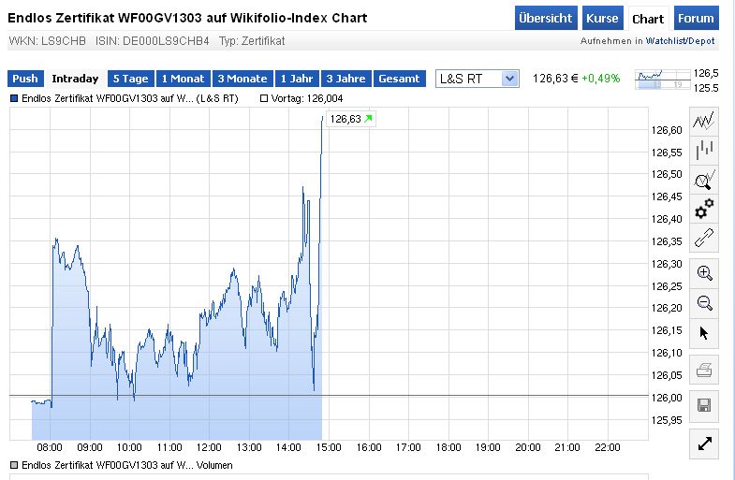Select the Chart tab
This screenshot has width=735, height=480.
tap(648, 19)
